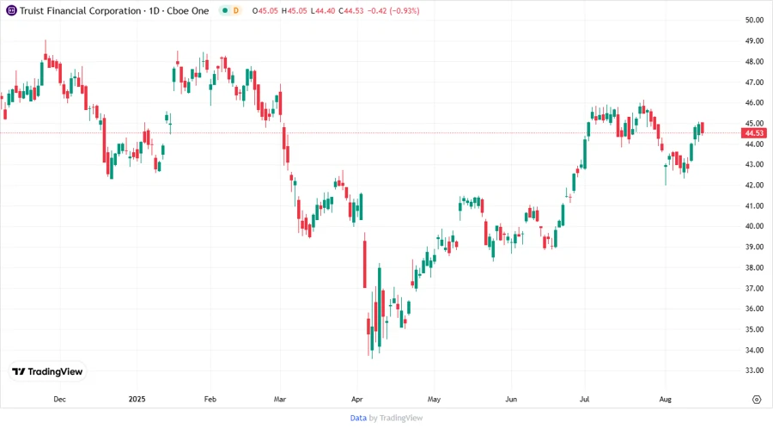Screen dimensions: 773x428
Task: Open the Data link below chart
Action: [x=358, y=418]
